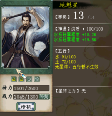This screenshot has height=116, width=112.
Task: Click the open padlock icon
Action: point(21,79)
